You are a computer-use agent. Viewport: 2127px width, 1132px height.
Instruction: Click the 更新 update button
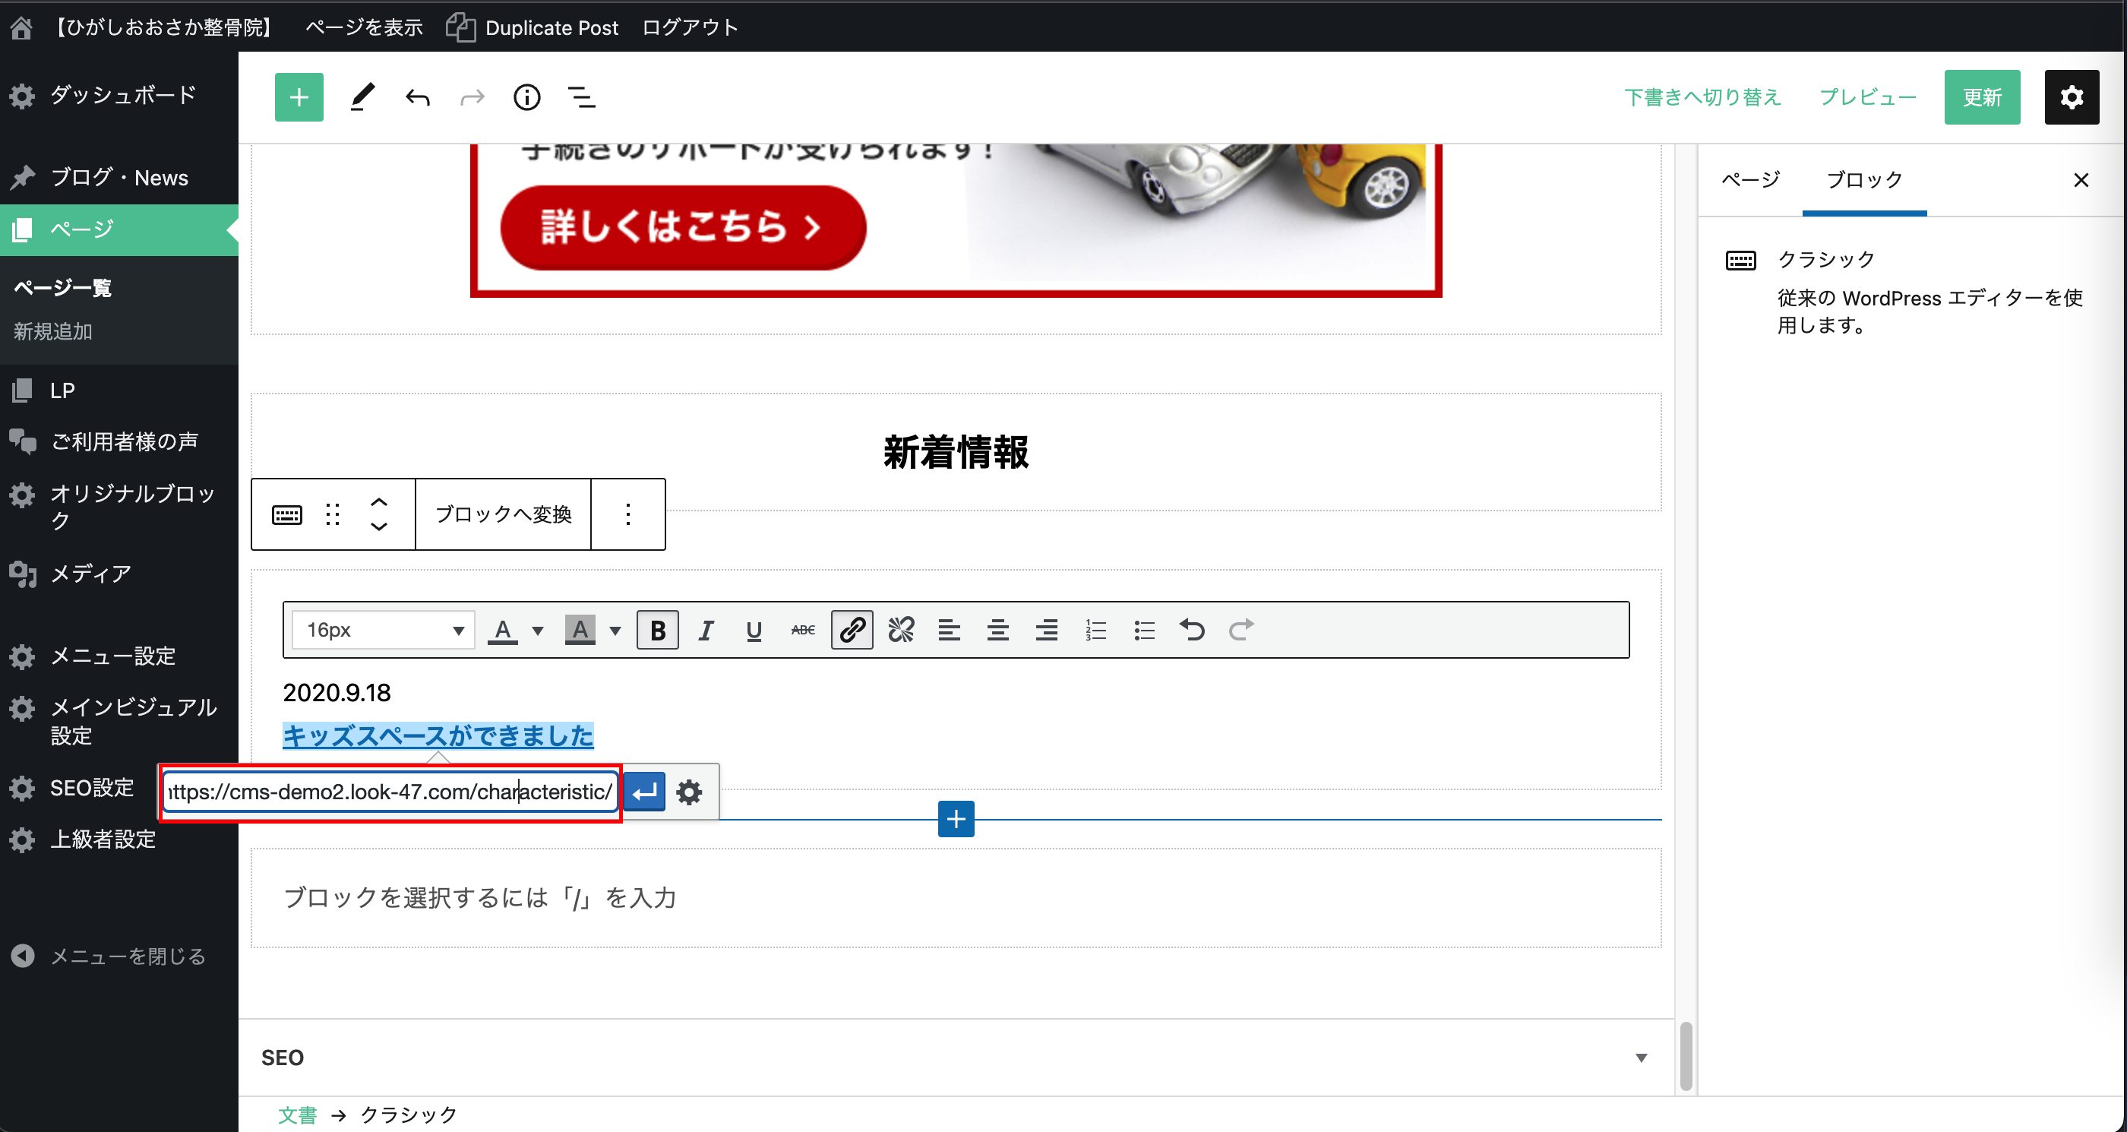click(x=1981, y=97)
